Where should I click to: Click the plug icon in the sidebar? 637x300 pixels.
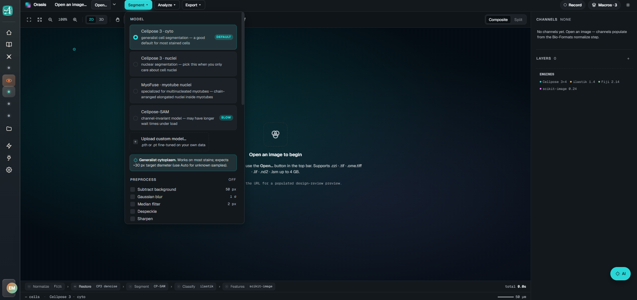(9, 158)
